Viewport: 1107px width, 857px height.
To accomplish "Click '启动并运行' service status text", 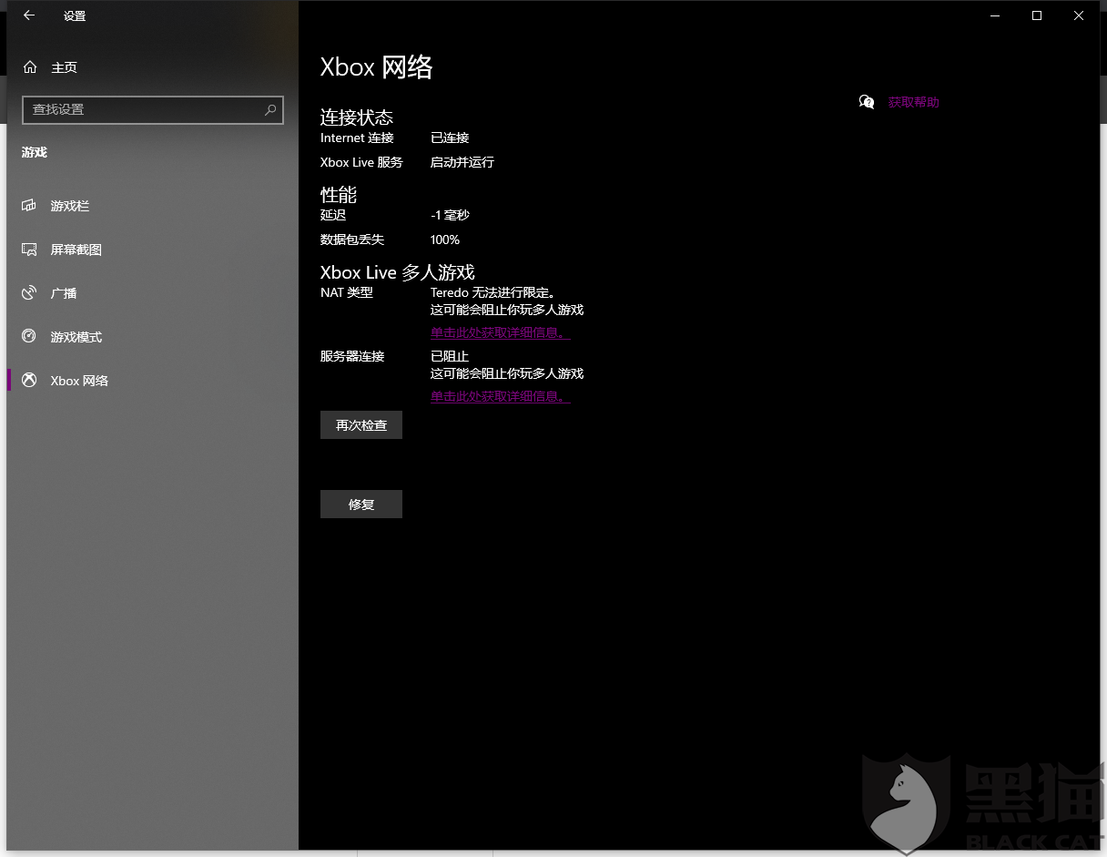I will pos(462,162).
